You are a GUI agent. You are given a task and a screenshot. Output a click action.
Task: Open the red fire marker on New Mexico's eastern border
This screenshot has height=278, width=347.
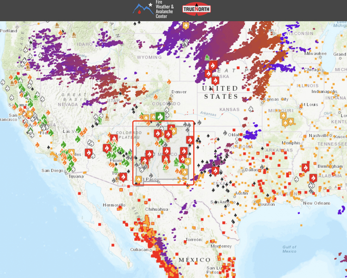tap(190, 140)
